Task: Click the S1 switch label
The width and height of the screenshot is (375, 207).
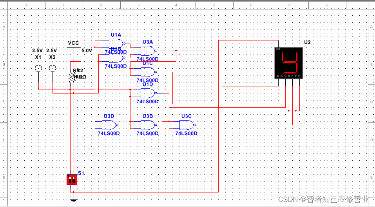Action: (81, 173)
